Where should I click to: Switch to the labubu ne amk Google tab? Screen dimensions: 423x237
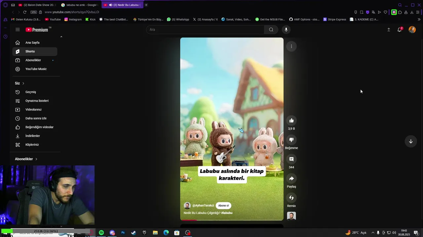pyautogui.click(x=80, y=5)
